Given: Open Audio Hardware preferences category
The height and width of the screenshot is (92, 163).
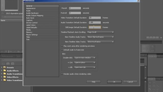Looking at the screenshot, I should [42, 13].
